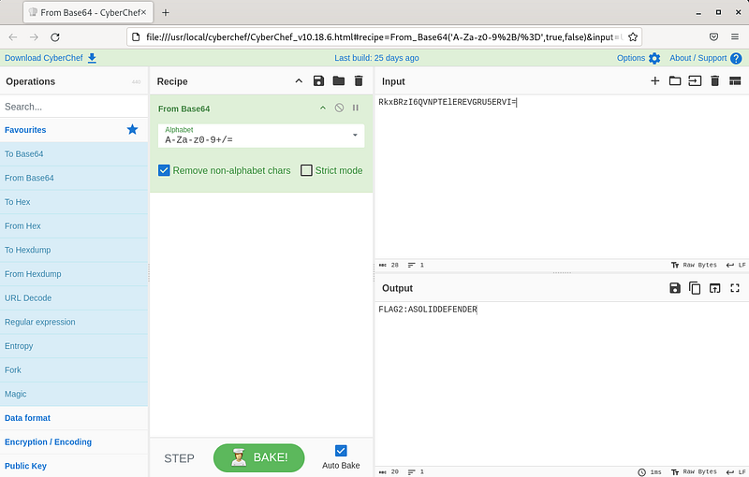Open input LF end-of-line selector
The image size is (749, 477).
pyautogui.click(x=736, y=265)
